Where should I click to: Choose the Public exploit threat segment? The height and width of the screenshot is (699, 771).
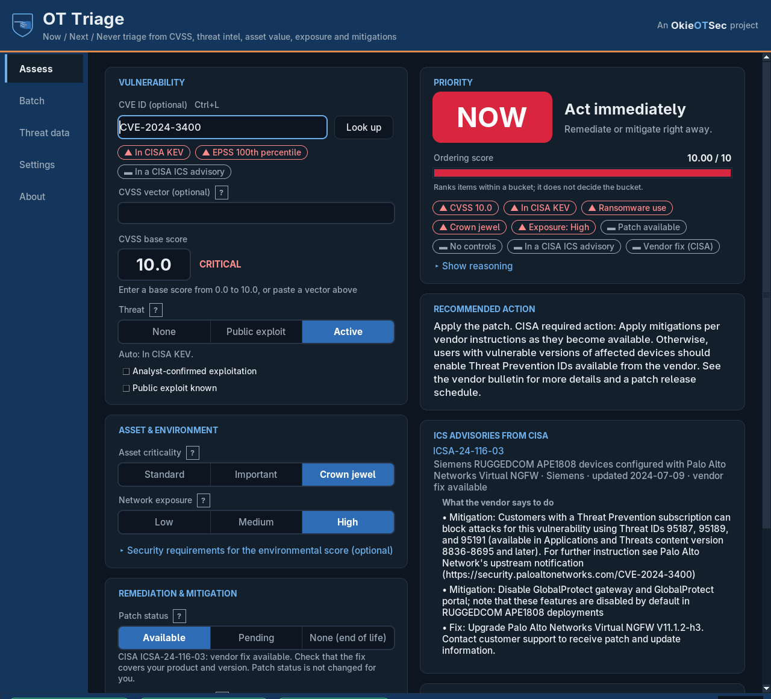click(256, 332)
